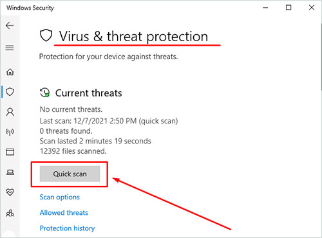Go back with the back arrow
Viewport: 322px width, 238px height.
[x=10, y=26]
